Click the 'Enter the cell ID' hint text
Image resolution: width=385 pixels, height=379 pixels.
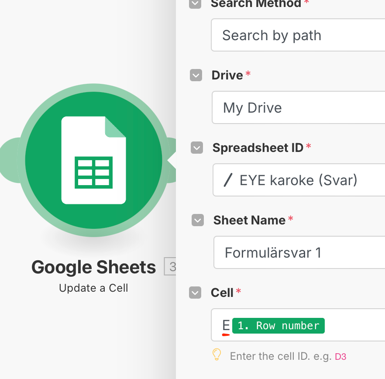click(x=281, y=356)
